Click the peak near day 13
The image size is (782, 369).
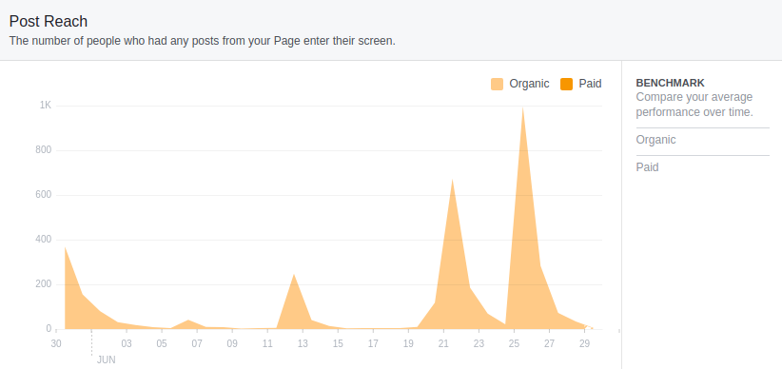tap(294, 274)
